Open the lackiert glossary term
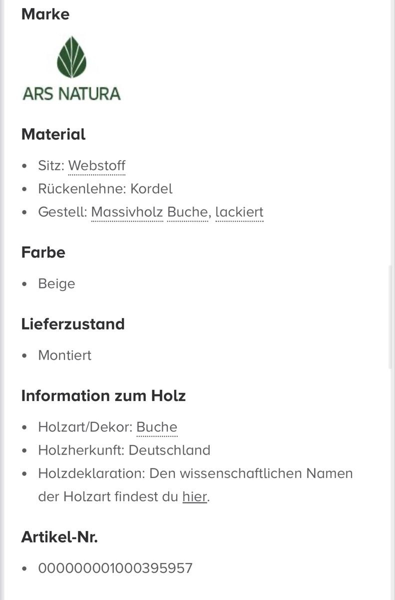This screenshot has width=395, height=600. tap(239, 212)
